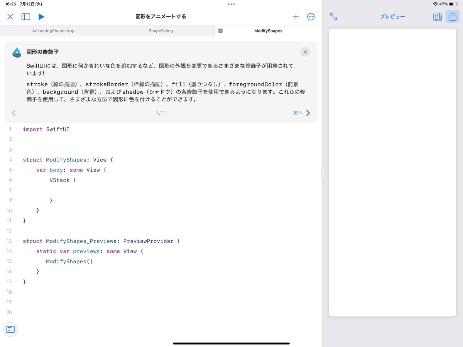Click 次へ to advance the guide

click(301, 113)
